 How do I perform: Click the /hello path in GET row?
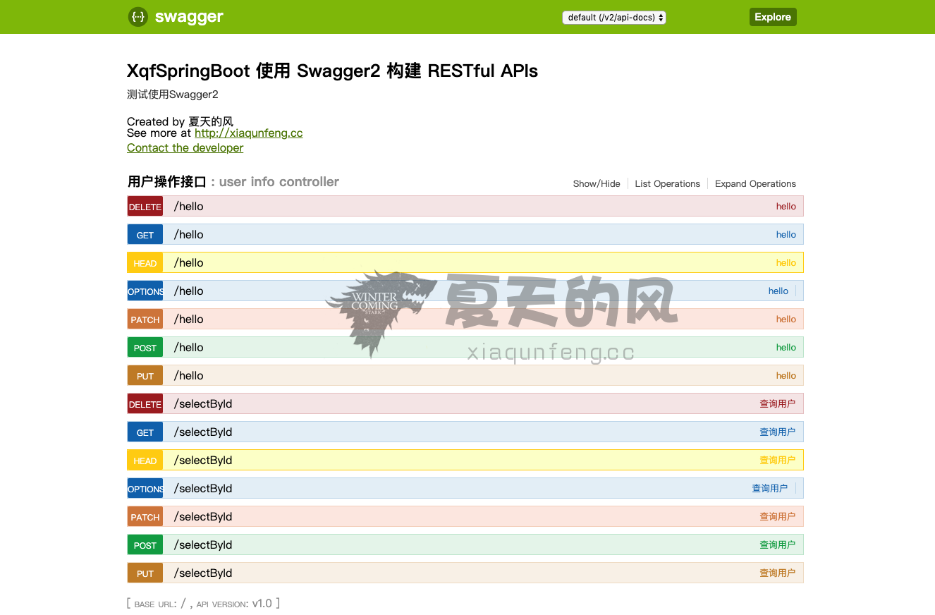[x=189, y=234]
